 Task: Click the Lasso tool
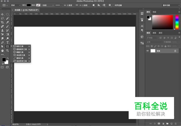pos(3,18)
